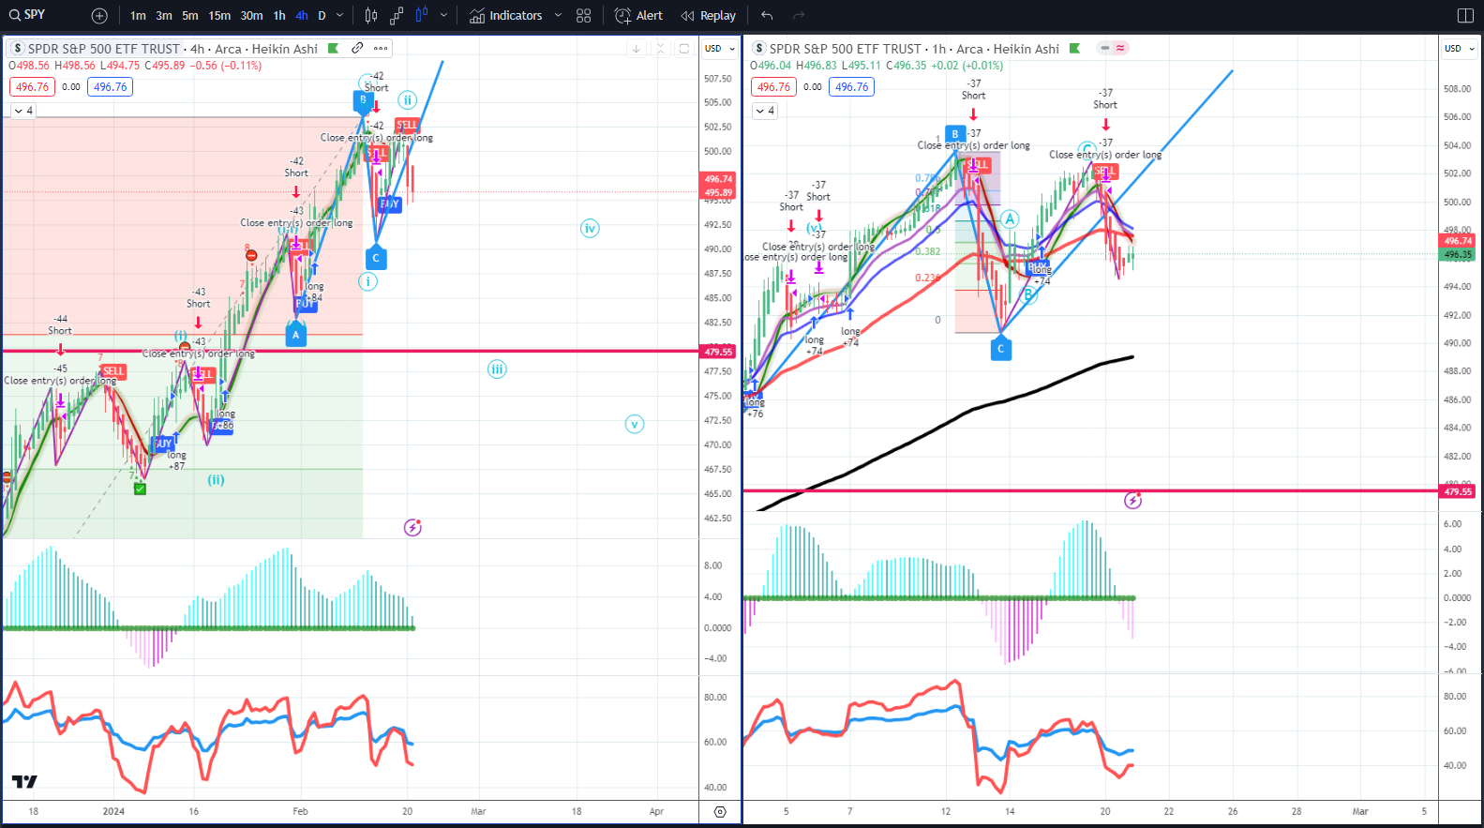Open the indicator templates grid icon
This screenshot has width=1484, height=828.
[x=583, y=16]
